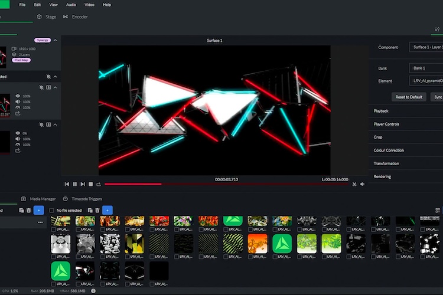Mute the speaker in the 0% visibility layer
The image size is (443, 295).
click(18, 139)
